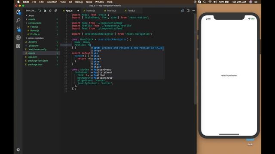Open the Notification Center icon in menu bar
Screen dimensions: 275x154
tap(256, 2)
